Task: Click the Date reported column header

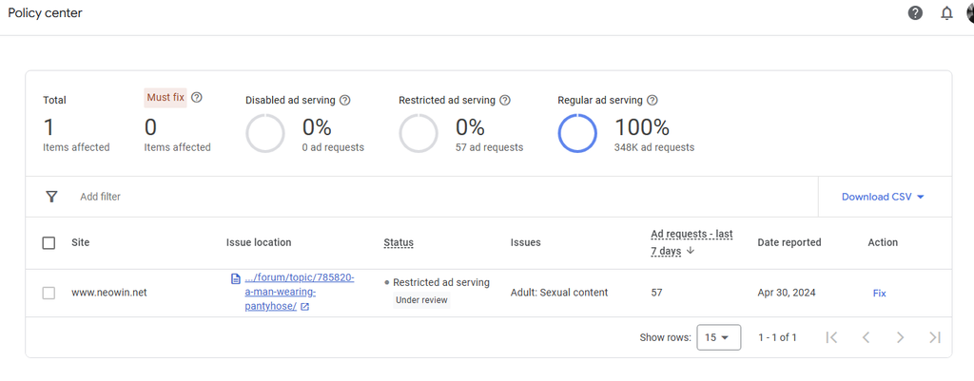Action: [789, 242]
